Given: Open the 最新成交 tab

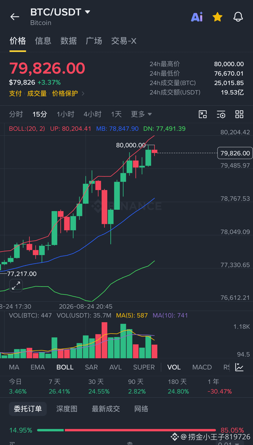Looking at the screenshot, I should [x=106, y=409].
